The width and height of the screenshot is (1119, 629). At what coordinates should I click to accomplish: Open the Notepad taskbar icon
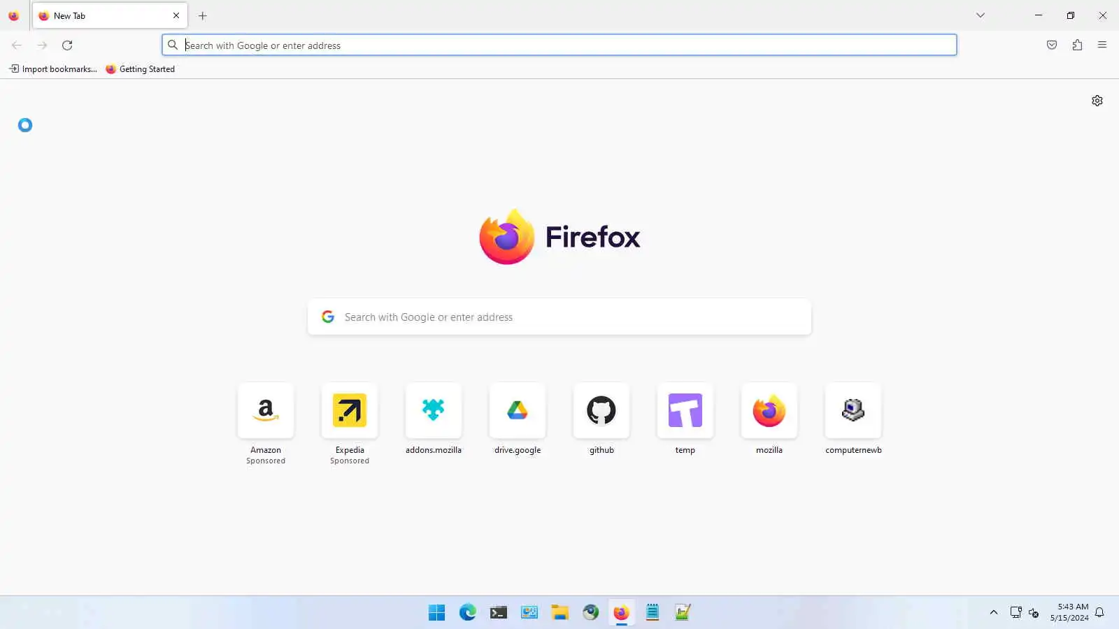(x=653, y=613)
